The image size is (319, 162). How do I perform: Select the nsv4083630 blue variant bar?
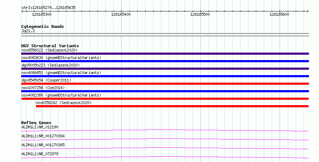[x=165, y=61]
